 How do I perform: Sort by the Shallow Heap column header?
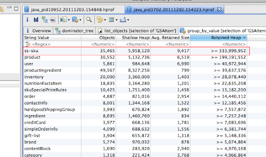(x=133, y=38)
